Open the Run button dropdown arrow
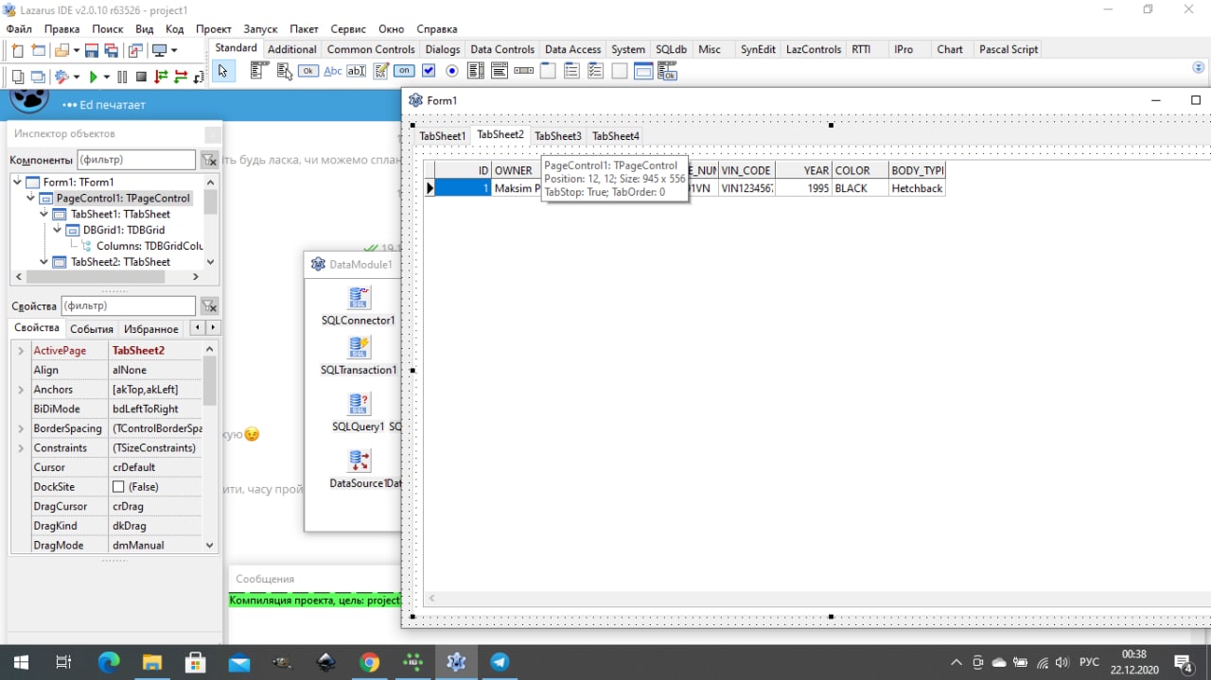Image resolution: width=1211 pixels, height=680 pixels. [x=106, y=77]
